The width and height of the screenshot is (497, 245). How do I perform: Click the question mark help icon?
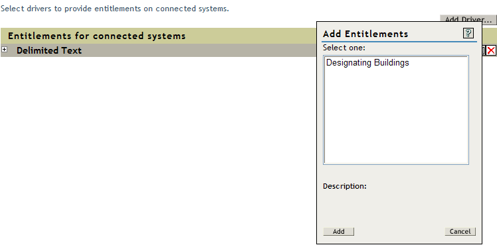coord(468,33)
